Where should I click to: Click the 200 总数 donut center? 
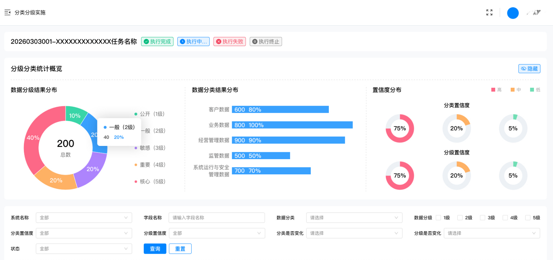coord(65,148)
